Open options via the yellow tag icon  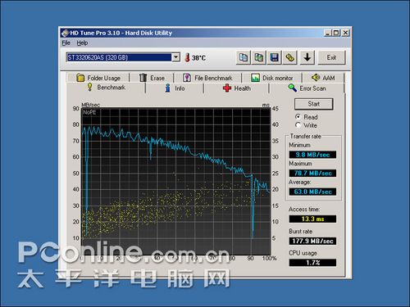click(289, 57)
